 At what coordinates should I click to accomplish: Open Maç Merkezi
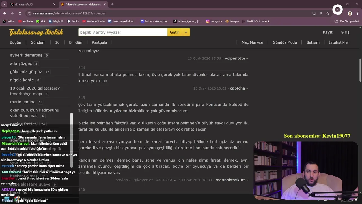tap(252, 42)
